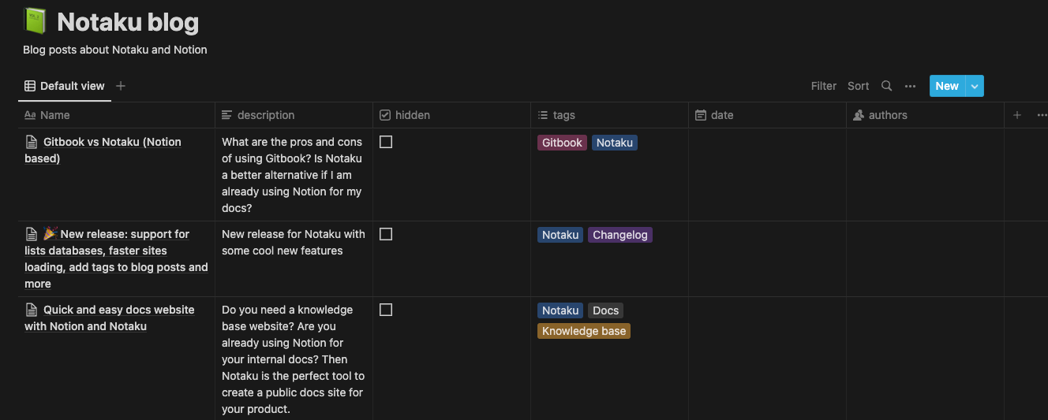Open the authors column header menu
Image resolution: width=1048 pixels, height=420 pixels.
(926, 115)
